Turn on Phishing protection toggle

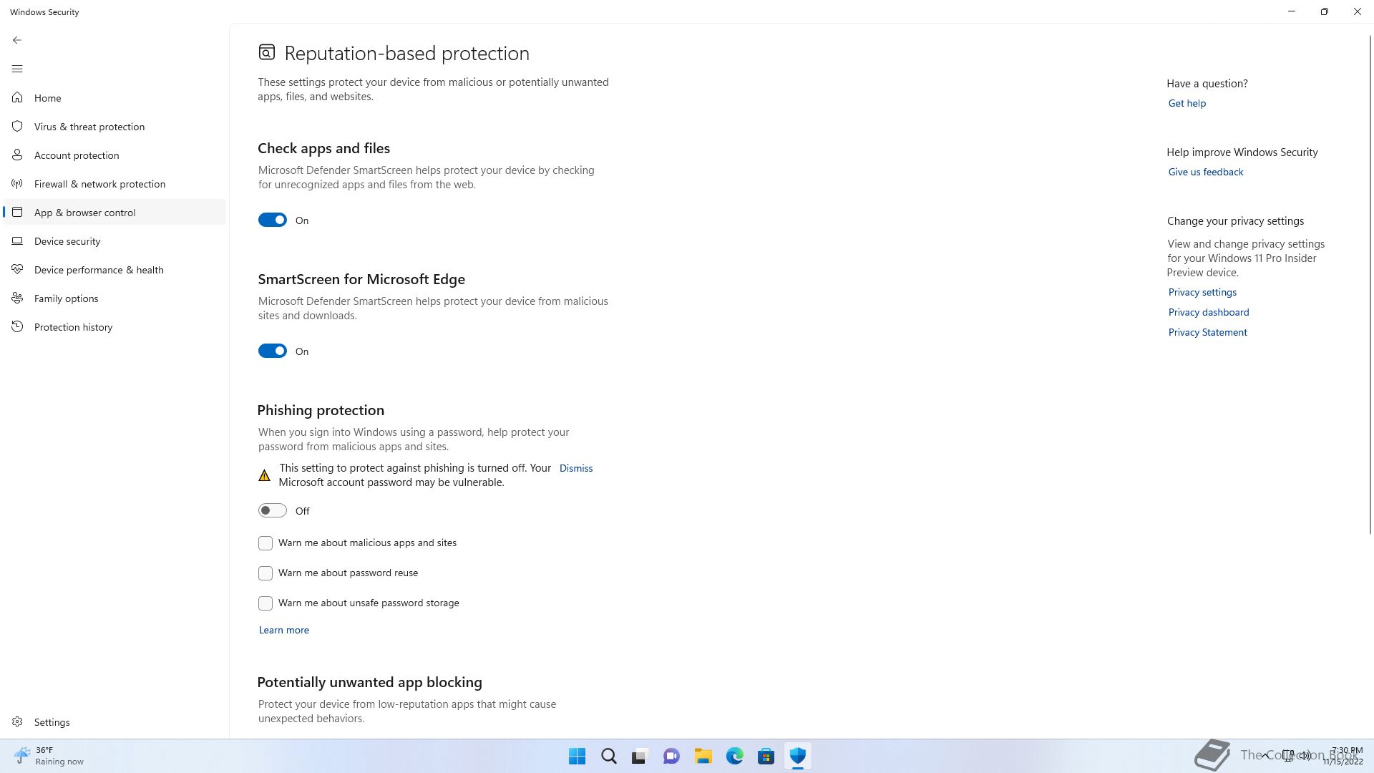273,510
